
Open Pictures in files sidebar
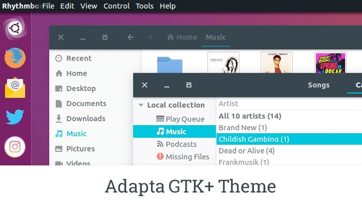[75, 149]
